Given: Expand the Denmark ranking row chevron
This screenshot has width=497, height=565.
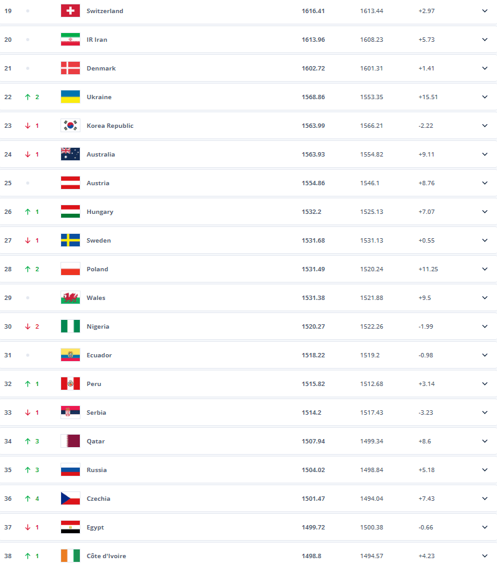Looking at the screenshot, I should click(485, 68).
